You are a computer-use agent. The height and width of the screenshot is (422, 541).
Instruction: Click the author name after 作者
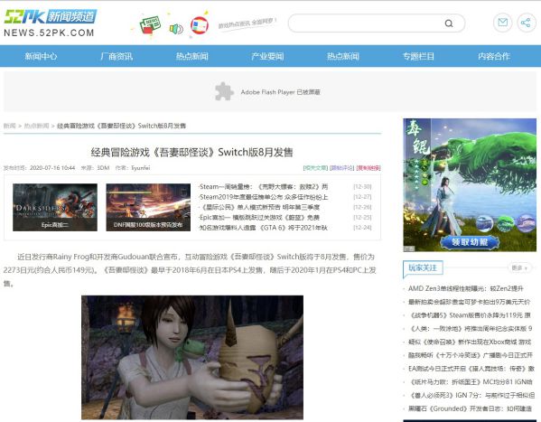pos(141,168)
